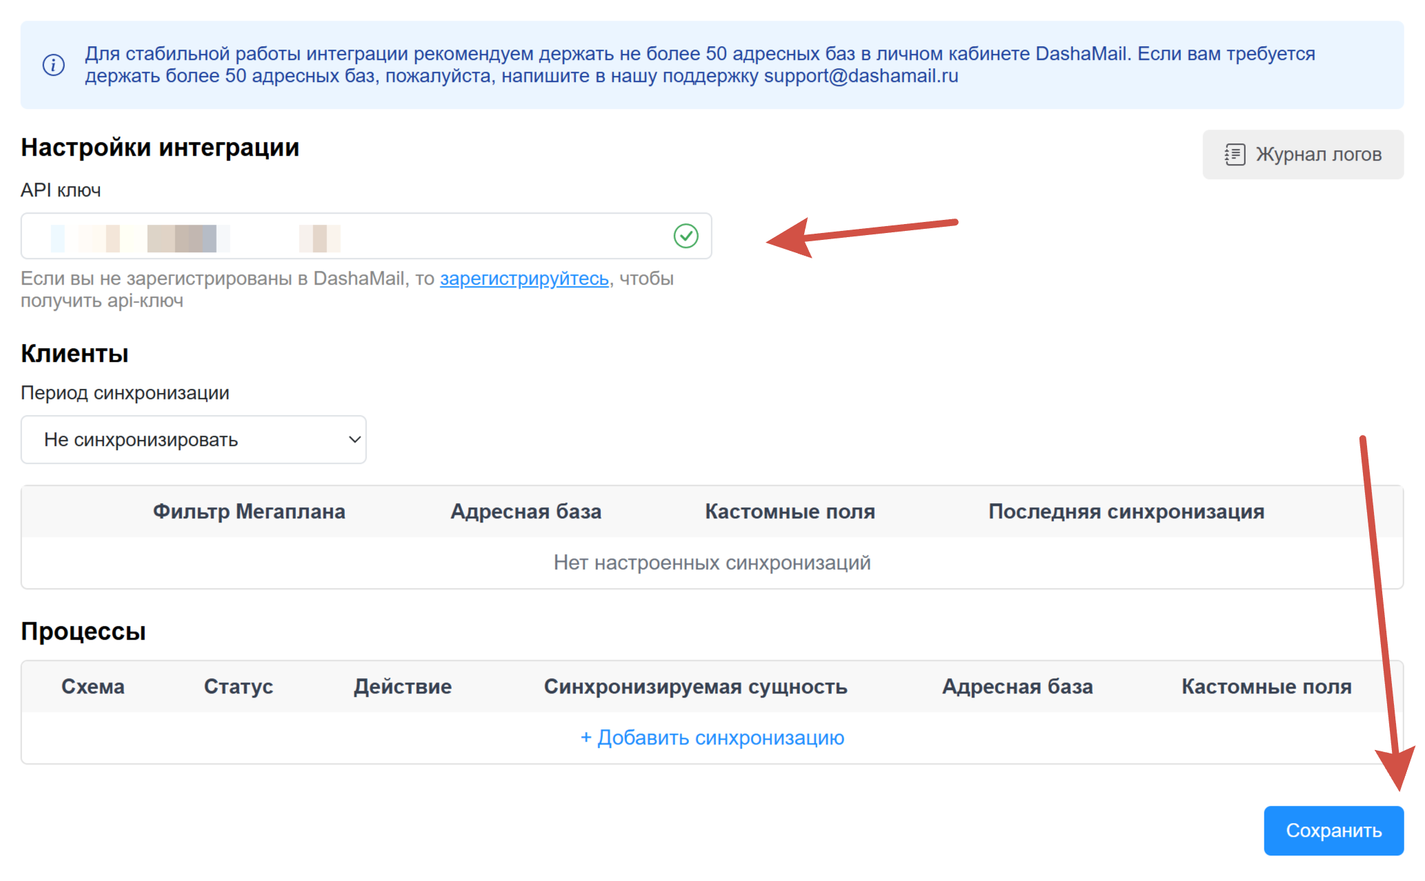Click the Нет настроенных синхронизаций empty row
The width and height of the screenshot is (1425, 881).
(x=712, y=563)
